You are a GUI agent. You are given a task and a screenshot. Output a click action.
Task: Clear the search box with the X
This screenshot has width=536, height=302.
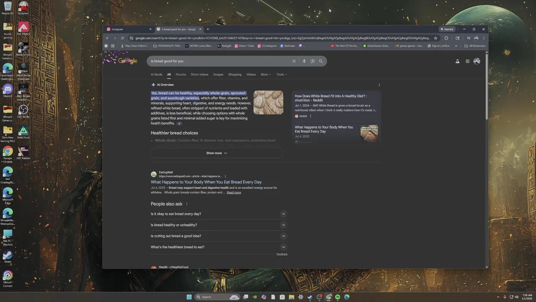[294, 61]
